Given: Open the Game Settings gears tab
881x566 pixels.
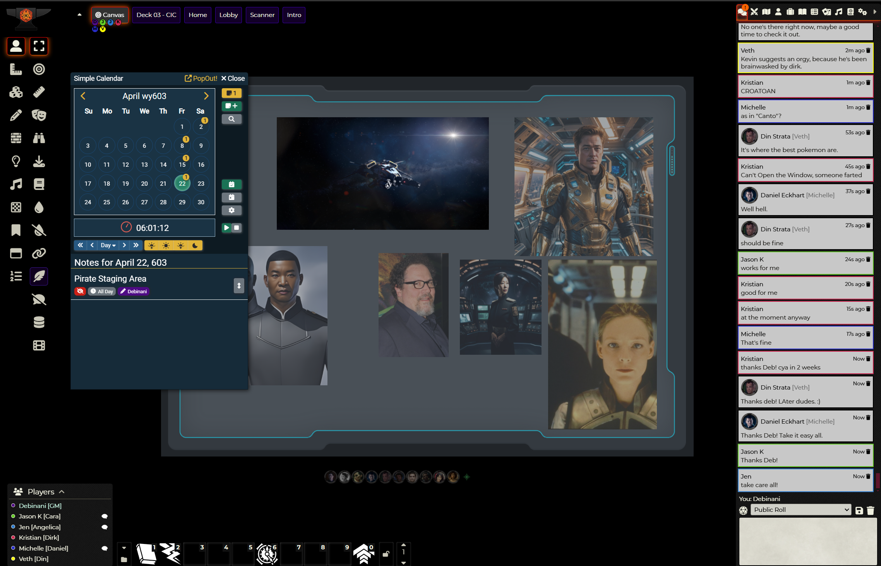Looking at the screenshot, I should pyautogui.click(x=862, y=12).
